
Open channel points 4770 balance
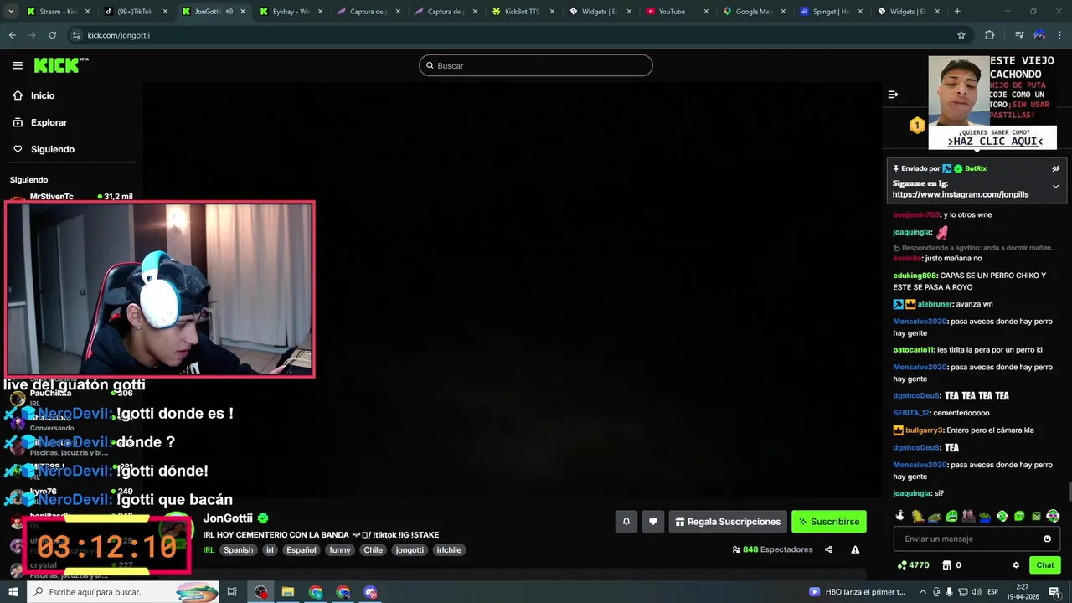(x=913, y=565)
